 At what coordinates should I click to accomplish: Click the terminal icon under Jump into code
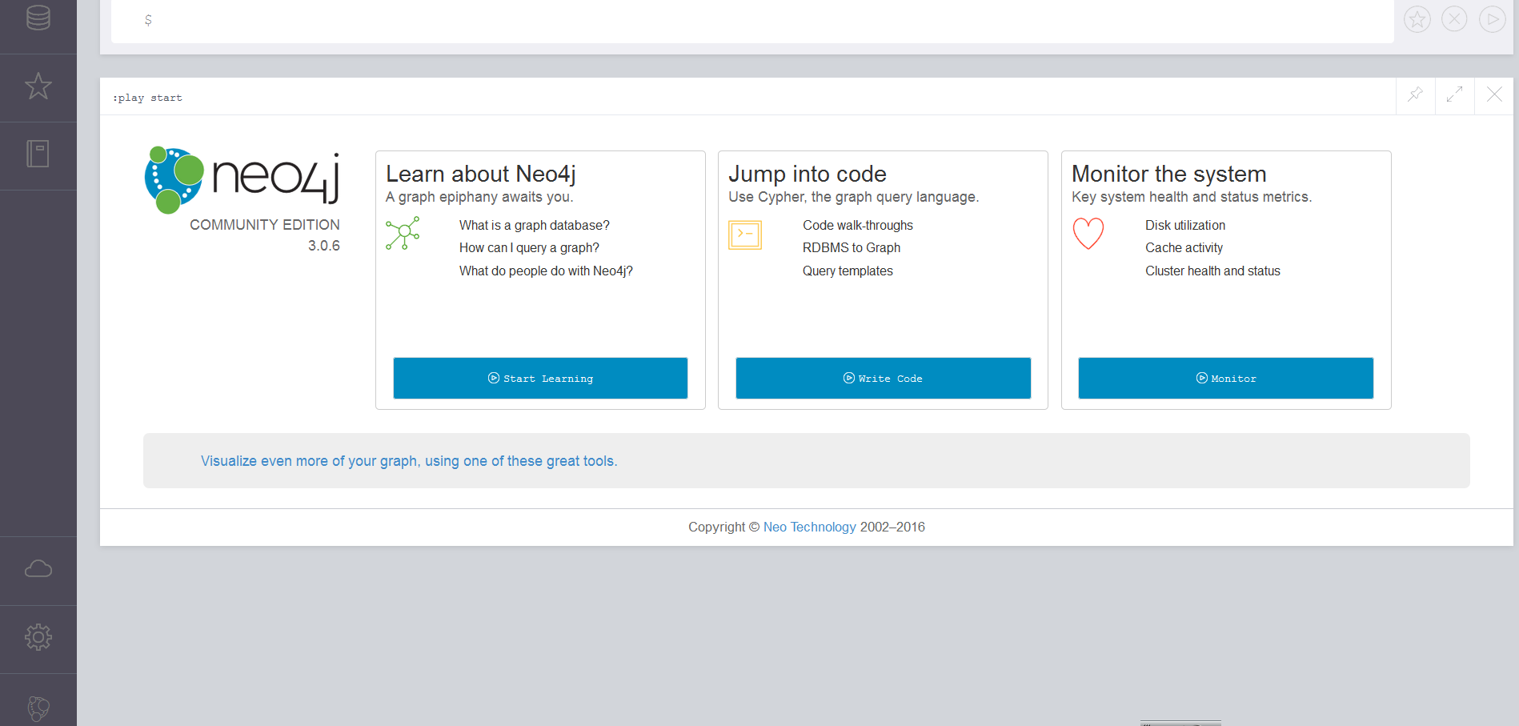point(745,235)
